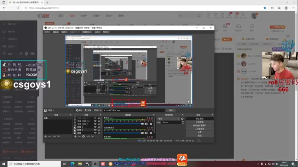This screenshot has height=167, width=298.
Task: Open 滤镜 (Filters) for selected source
Action: [x=88, y=110]
